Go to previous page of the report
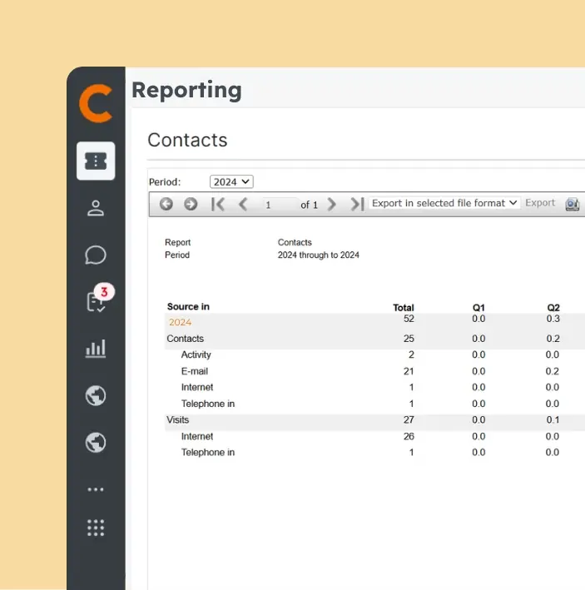The image size is (585, 590). coord(243,204)
